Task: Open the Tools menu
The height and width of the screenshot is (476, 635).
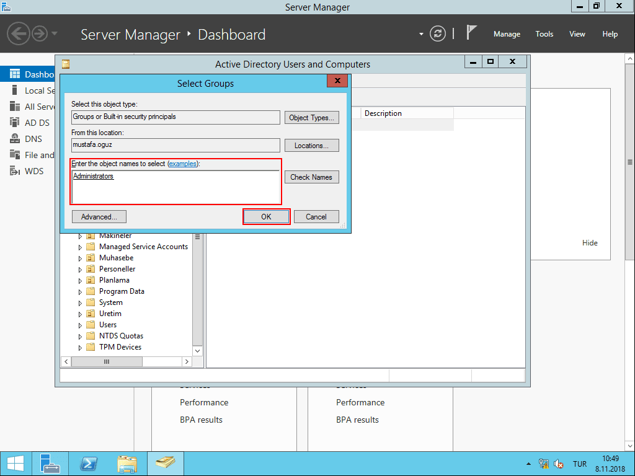Action: tap(544, 34)
